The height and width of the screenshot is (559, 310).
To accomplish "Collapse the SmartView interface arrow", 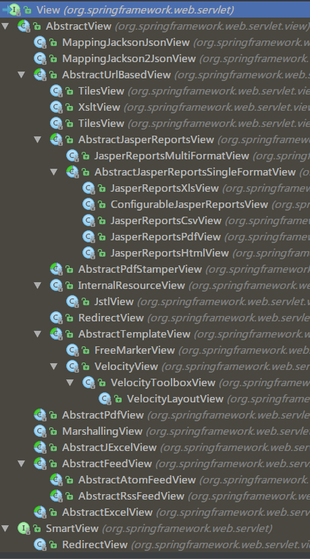I will click(x=5, y=529).
